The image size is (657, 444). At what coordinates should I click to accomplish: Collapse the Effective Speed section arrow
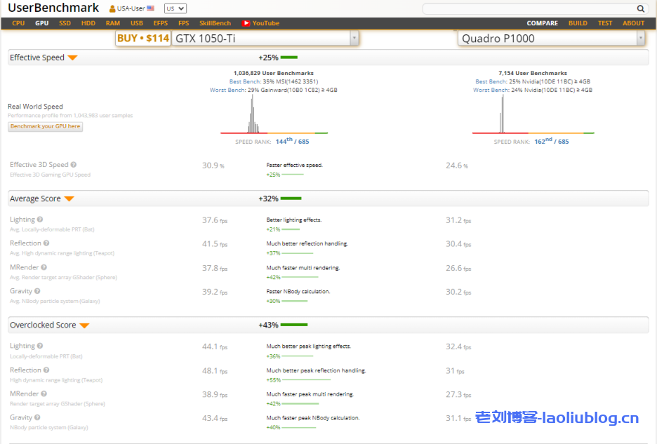coord(72,58)
